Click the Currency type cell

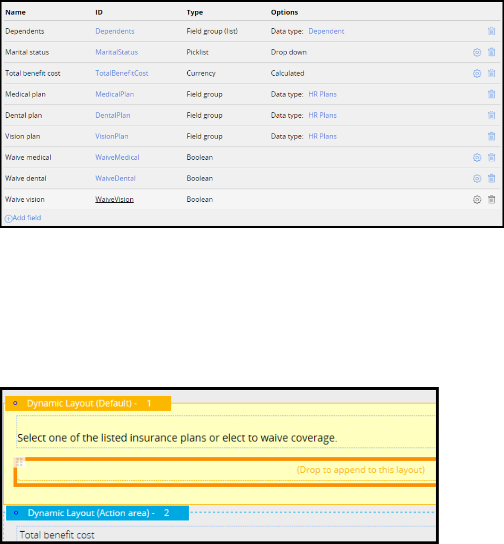click(x=201, y=73)
